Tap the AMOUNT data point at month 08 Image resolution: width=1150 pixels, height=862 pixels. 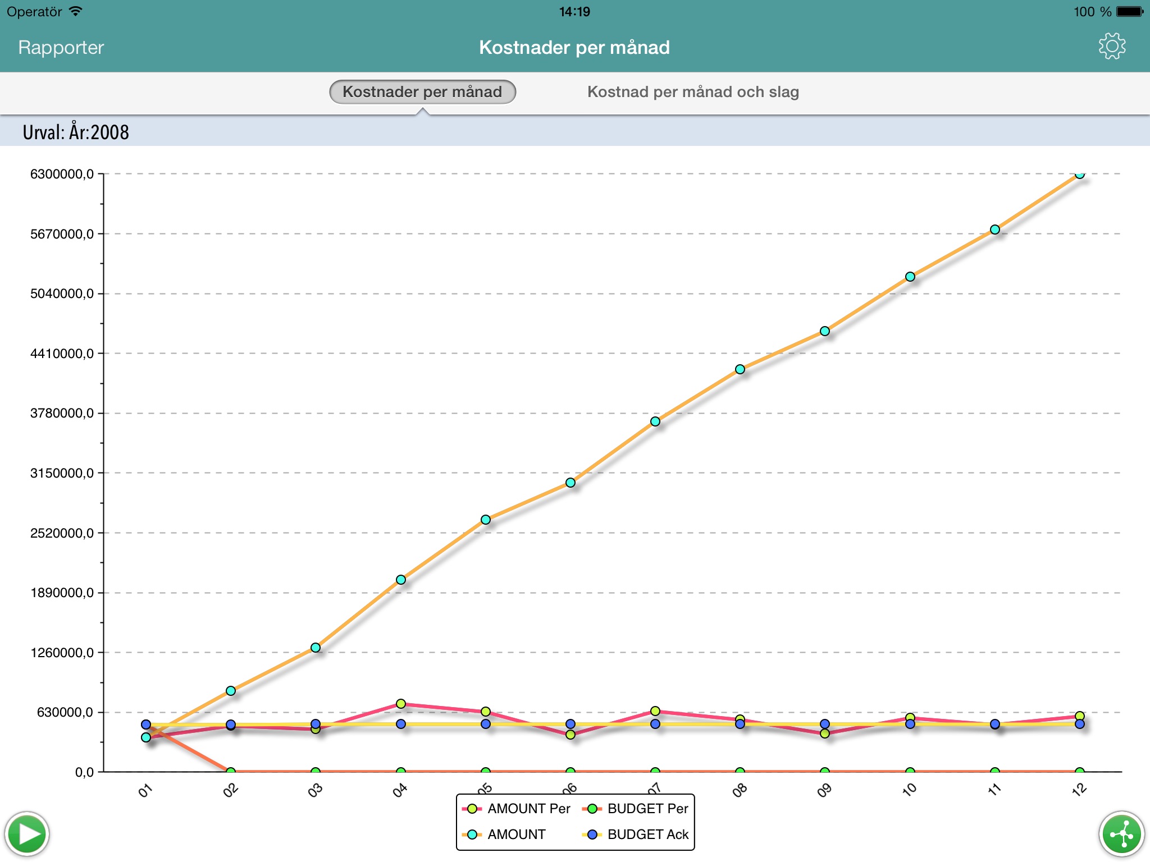tap(740, 369)
